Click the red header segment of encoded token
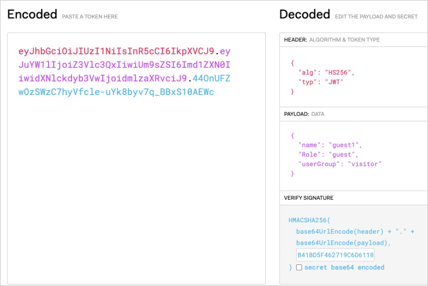Viewport: 428px width, 286px height. 116,51
